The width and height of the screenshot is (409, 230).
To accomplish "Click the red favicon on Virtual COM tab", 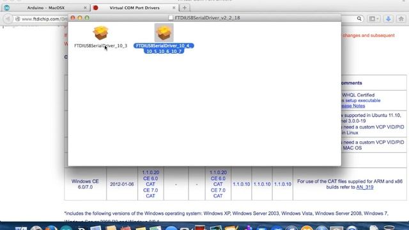I will click(x=96, y=8).
